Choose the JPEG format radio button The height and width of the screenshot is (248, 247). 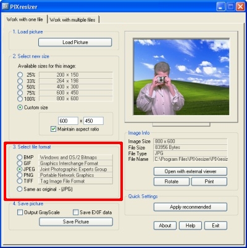(x=20, y=169)
